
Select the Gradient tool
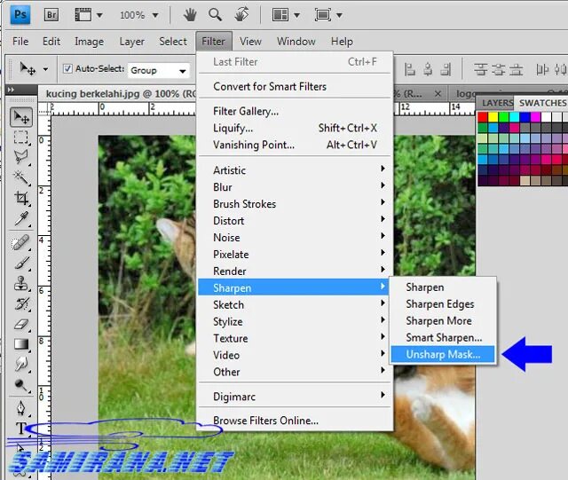click(21, 344)
